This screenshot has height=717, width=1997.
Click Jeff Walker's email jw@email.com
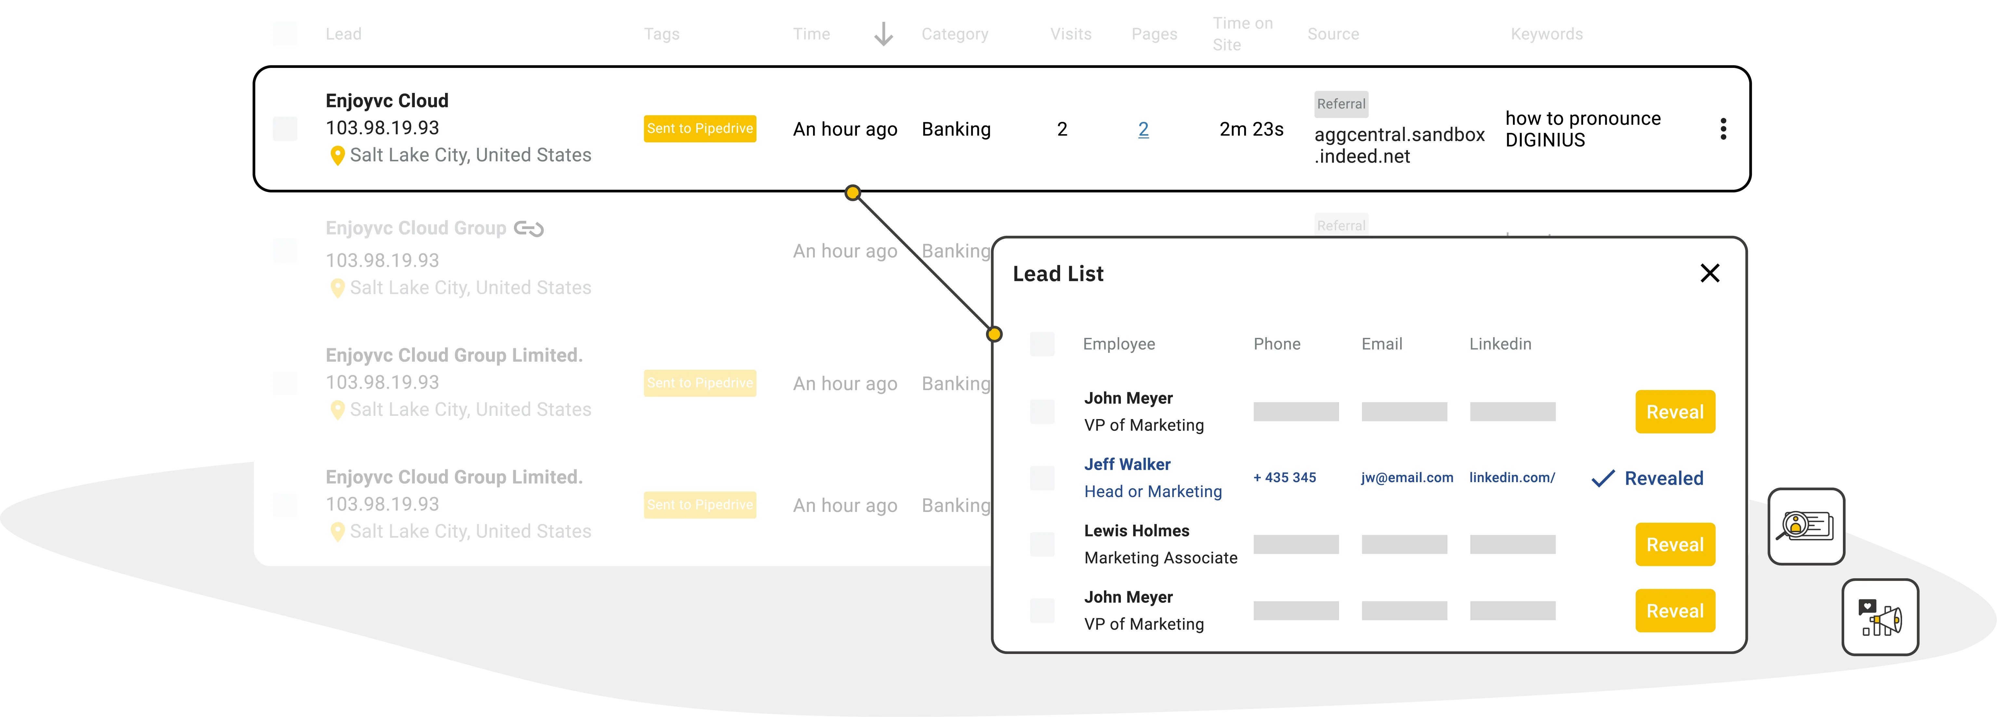1407,478
